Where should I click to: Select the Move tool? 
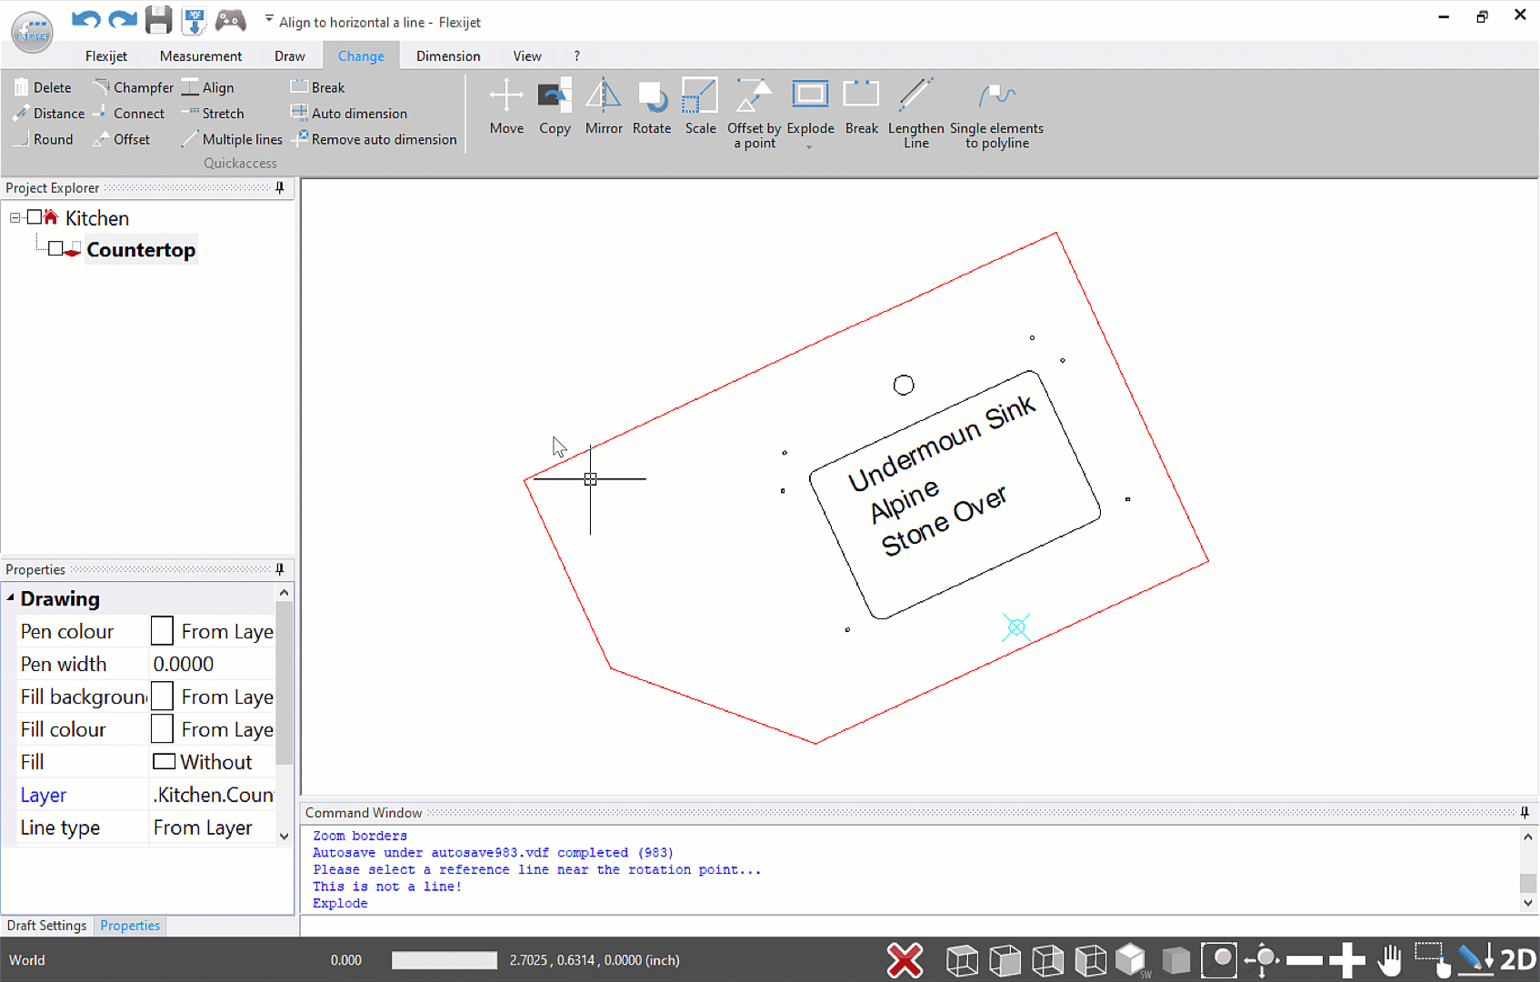[506, 105]
